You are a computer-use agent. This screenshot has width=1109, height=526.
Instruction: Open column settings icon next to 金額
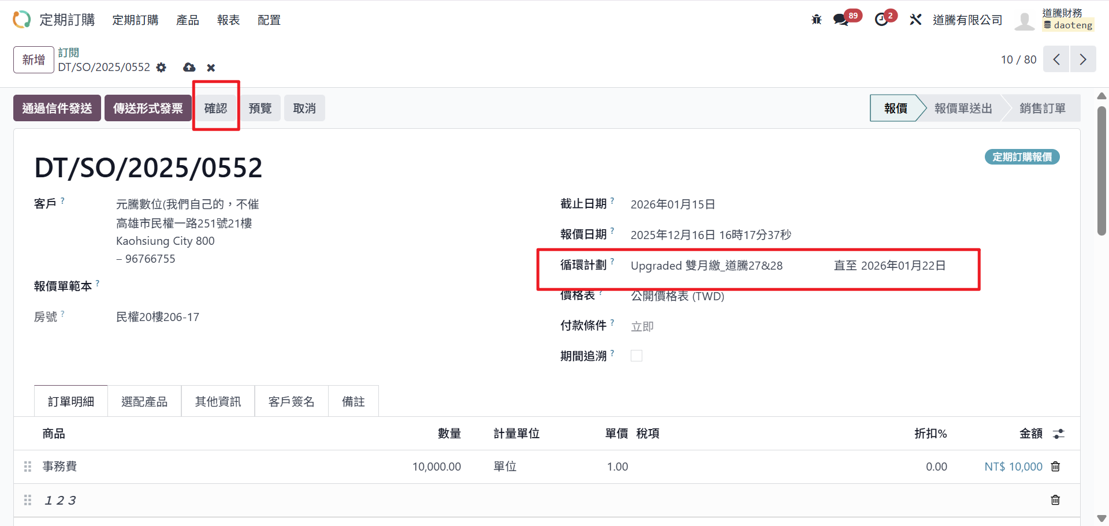[x=1058, y=434]
